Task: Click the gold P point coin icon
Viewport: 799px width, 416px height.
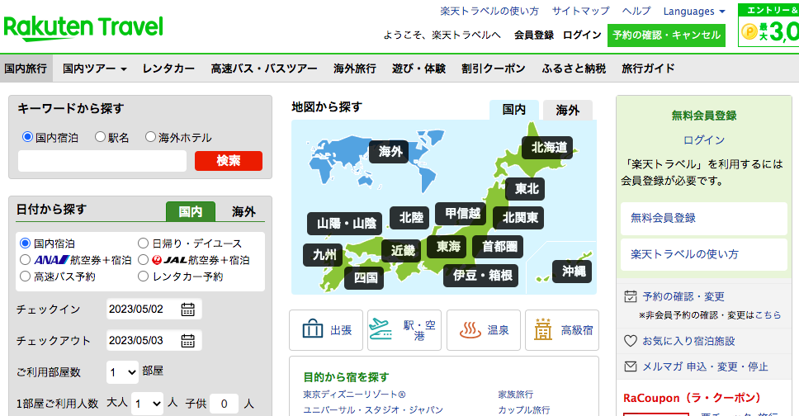Action: 749,31
